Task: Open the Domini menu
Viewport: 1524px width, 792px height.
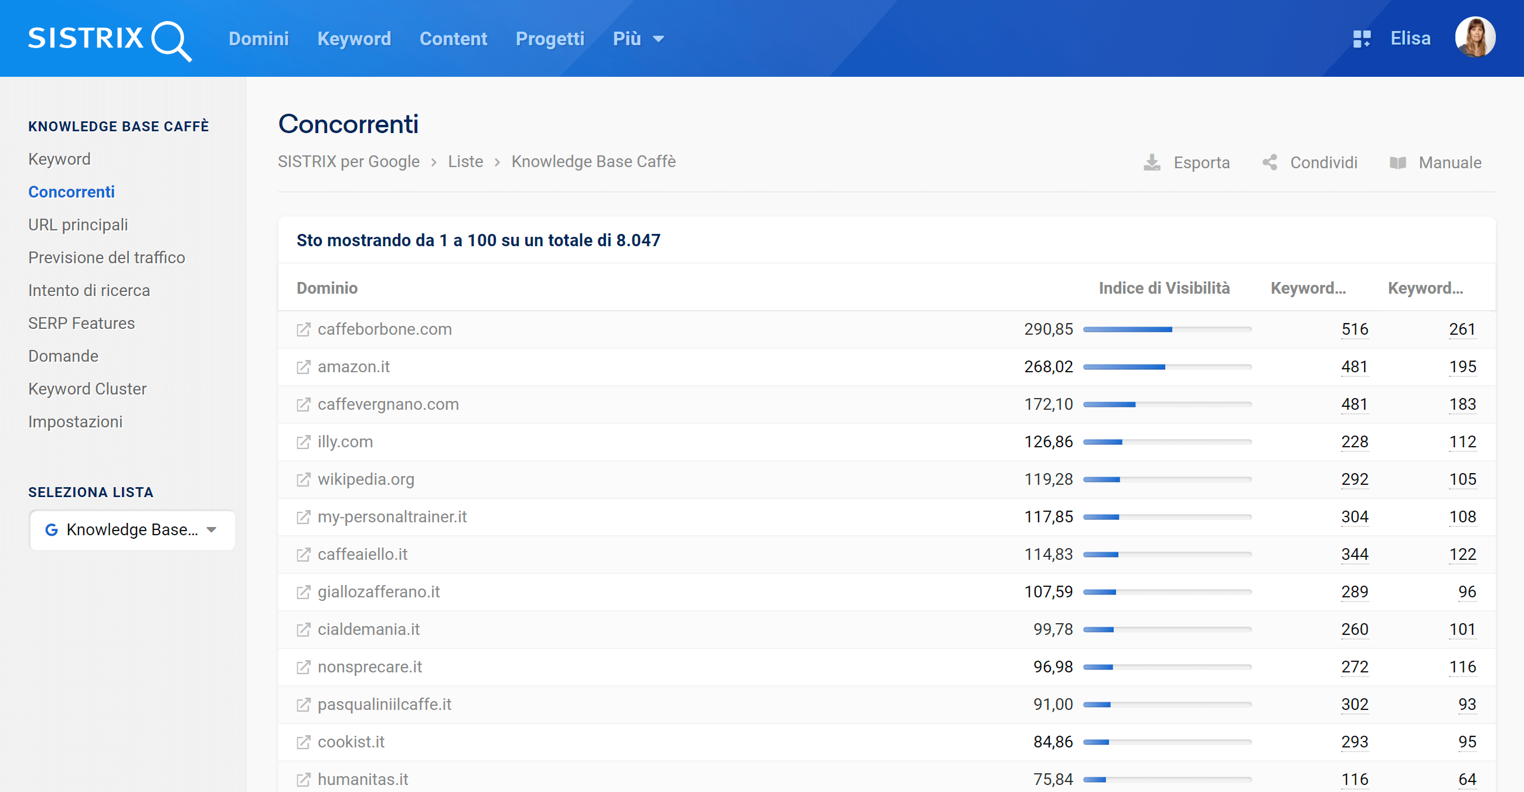Action: (x=258, y=39)
